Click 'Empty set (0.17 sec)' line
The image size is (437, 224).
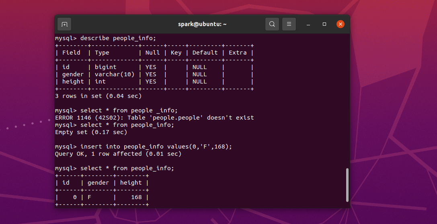coord(91,132)
